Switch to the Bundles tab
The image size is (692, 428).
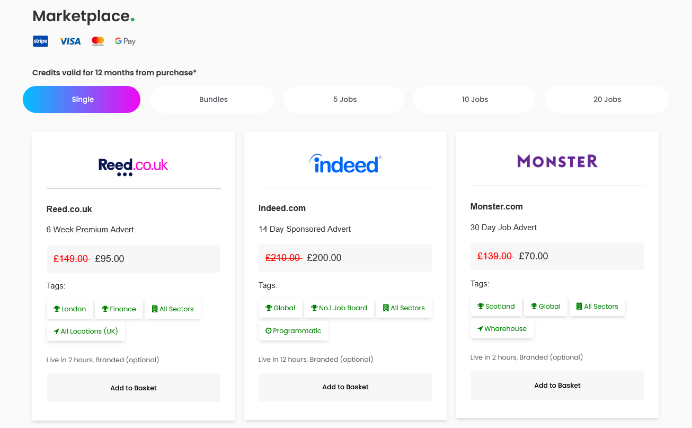(213, 100)
